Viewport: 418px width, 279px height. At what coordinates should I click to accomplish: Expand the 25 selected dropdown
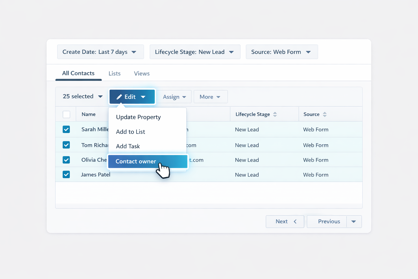tap(83, 96)
